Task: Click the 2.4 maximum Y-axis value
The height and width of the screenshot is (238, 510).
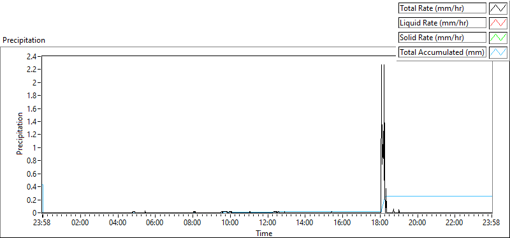Action: [x=33, y=56]
